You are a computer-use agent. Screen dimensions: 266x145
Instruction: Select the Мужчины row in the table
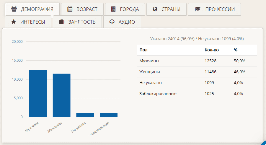149,61
